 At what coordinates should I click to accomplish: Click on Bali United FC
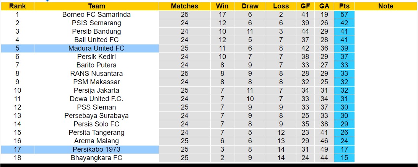pos(96,40)
